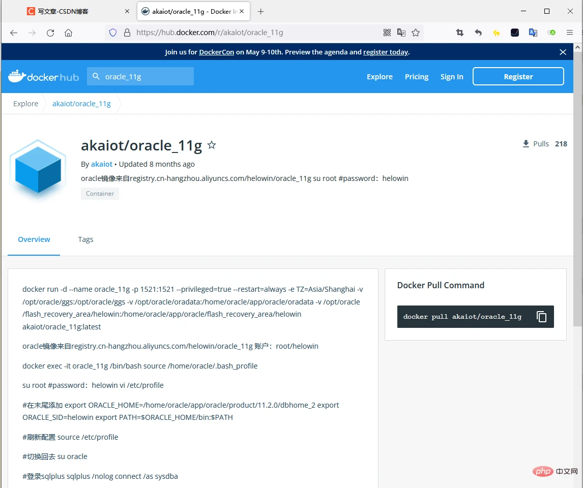The width and height of the screenshot is (583, 488).
Task: Open the Tags tab
Action: tap(85, 239)
